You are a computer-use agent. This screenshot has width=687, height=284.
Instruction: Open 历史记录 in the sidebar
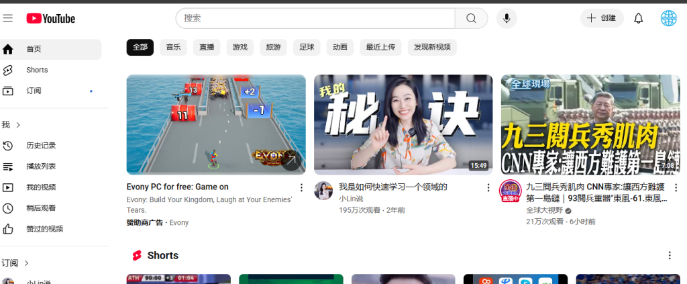click(40, 146)
